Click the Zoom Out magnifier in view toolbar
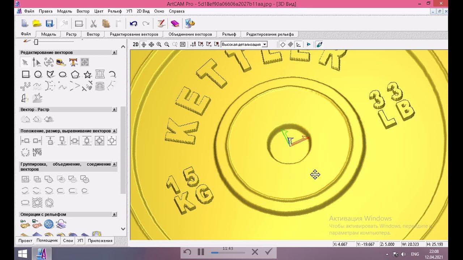This screenshot has height=260, width=463. pos(167,44)
